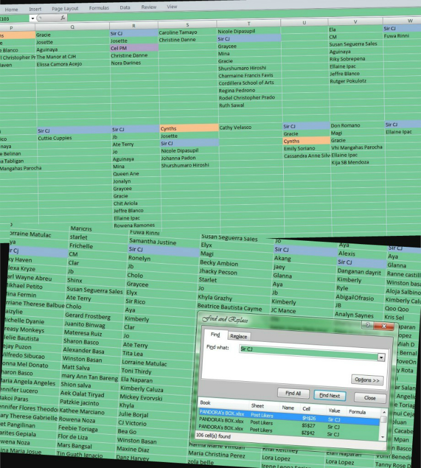Viewport: 421px width, 468px height.
Task: Sort results by the Sheet column header
Action: [x=258, y=406]
